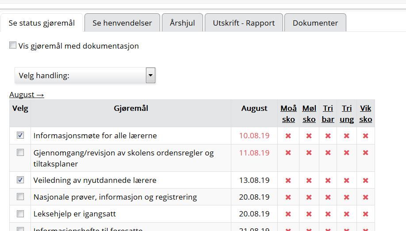Click red X for Gjennomgang/revisjon under Møl sko

point(309,153)
